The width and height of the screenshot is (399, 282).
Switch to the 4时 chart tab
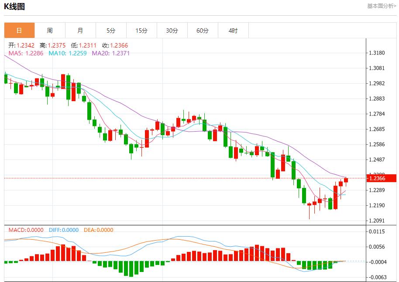[x=233, y=31]
